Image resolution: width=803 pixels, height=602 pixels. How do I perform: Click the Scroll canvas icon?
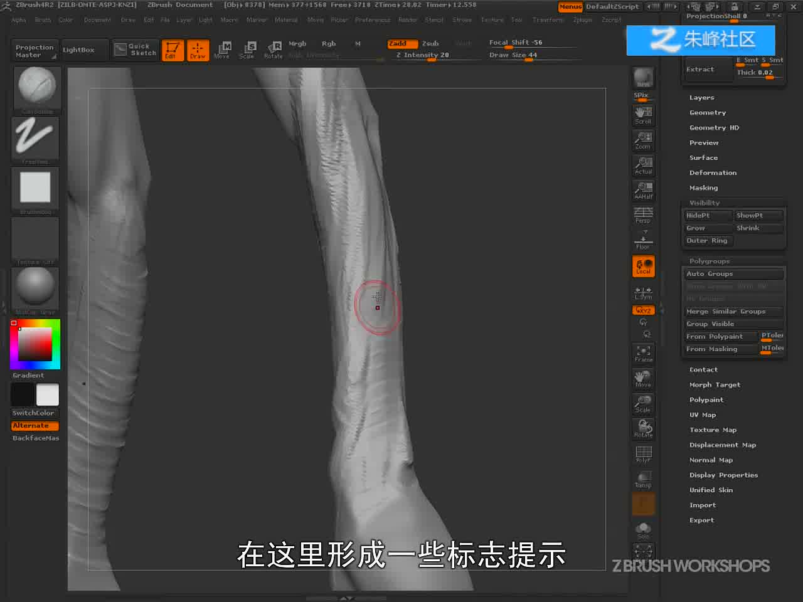pyautogui.click(x=643, y=115)
